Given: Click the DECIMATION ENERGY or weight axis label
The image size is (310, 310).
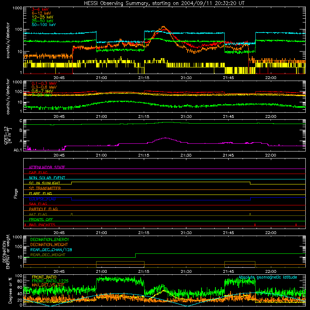Looking at the screenshot, I should (x=6, y=251).
